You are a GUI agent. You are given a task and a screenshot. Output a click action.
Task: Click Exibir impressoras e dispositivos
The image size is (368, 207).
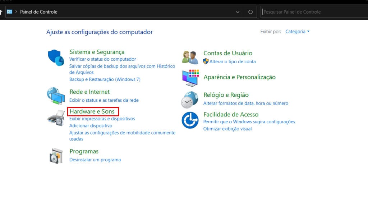tap(102, 119)
